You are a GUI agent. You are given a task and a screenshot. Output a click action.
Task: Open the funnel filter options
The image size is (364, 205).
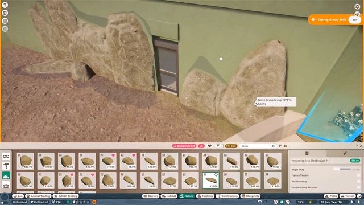click(x=218, y=146)
